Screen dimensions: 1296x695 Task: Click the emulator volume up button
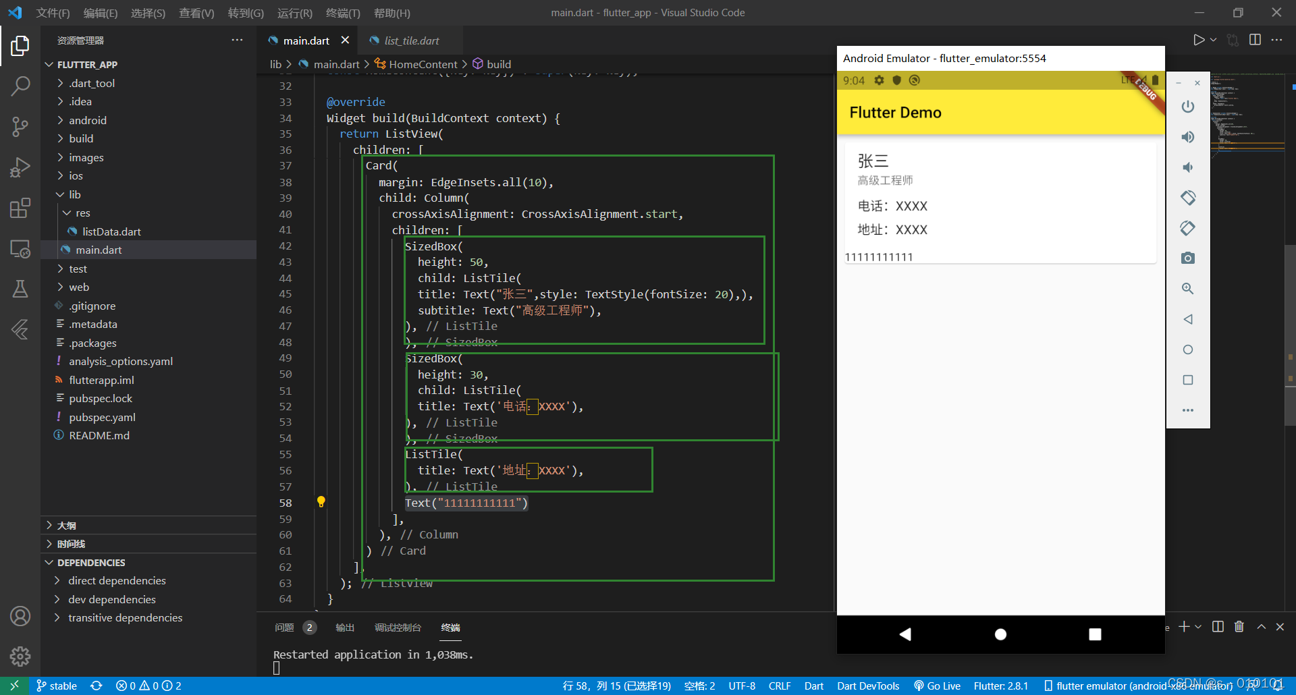click(x=1188, y=137)
